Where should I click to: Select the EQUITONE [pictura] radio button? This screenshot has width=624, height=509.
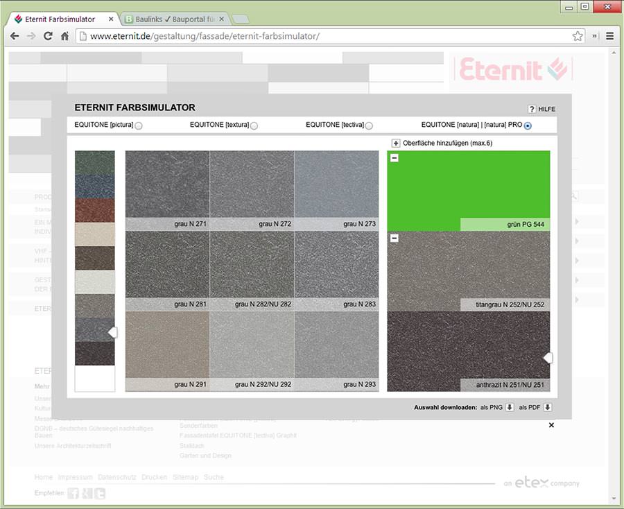click(139, 126)
